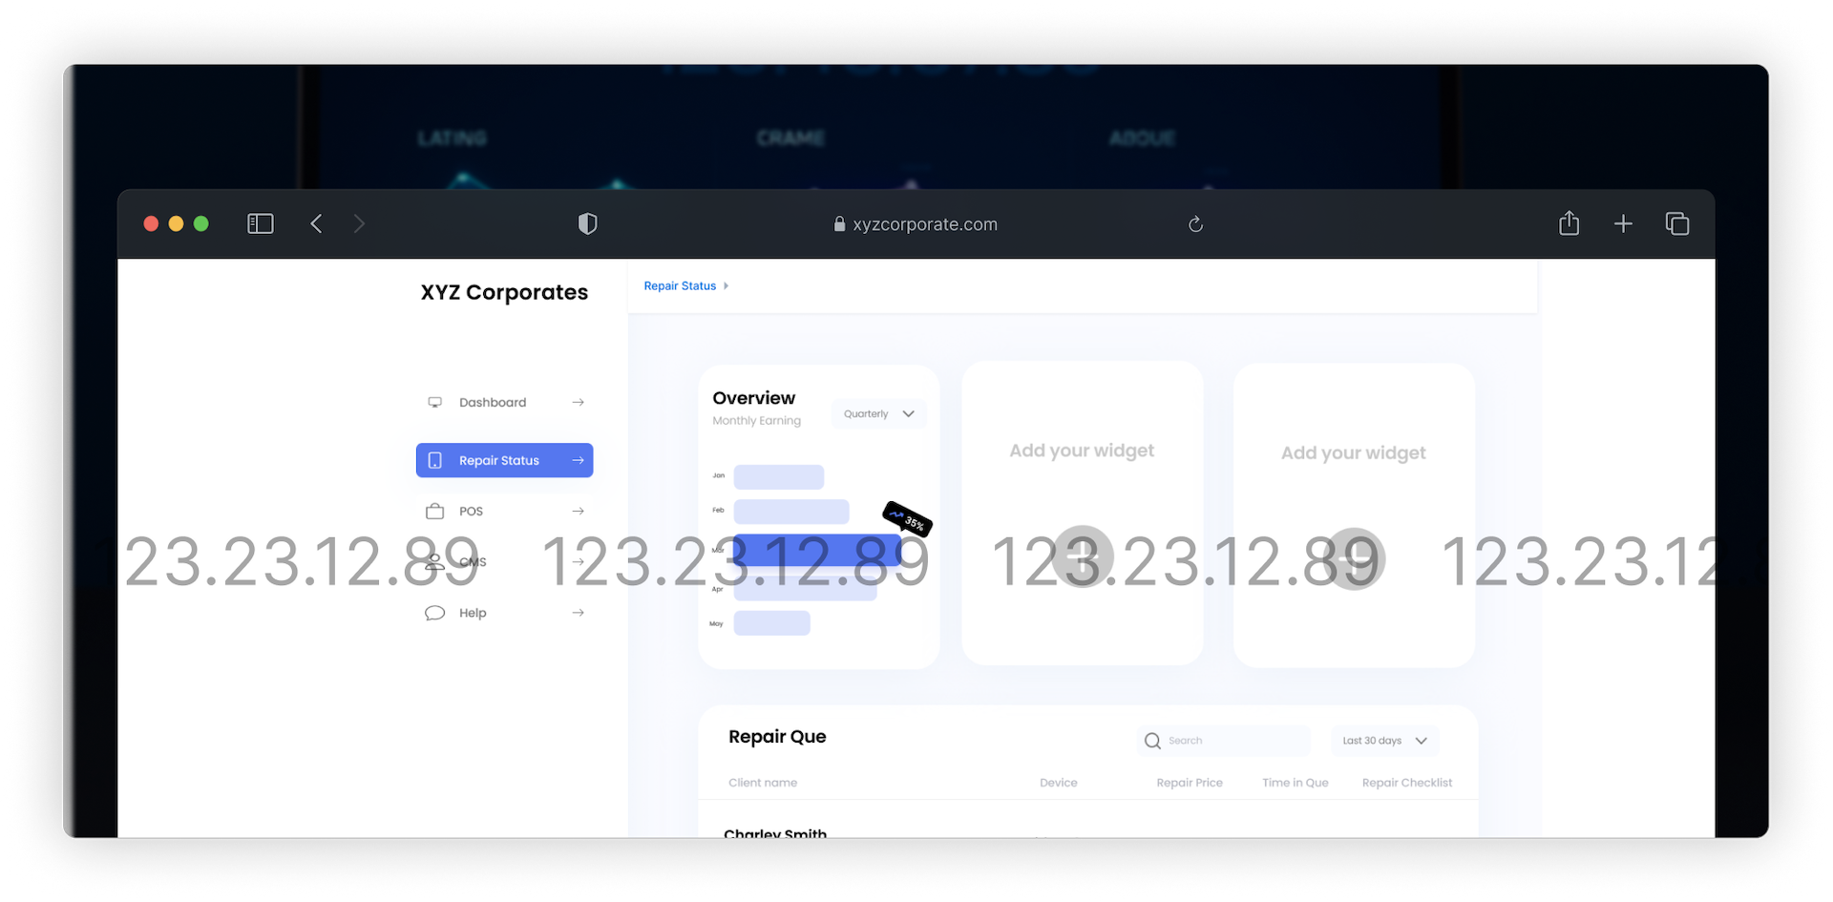Open a new tab with the plus icon
Screen dimensions: 1833x902
point(1623,223)
